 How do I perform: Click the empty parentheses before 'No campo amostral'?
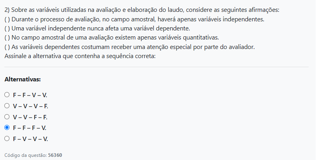point(7,38)
